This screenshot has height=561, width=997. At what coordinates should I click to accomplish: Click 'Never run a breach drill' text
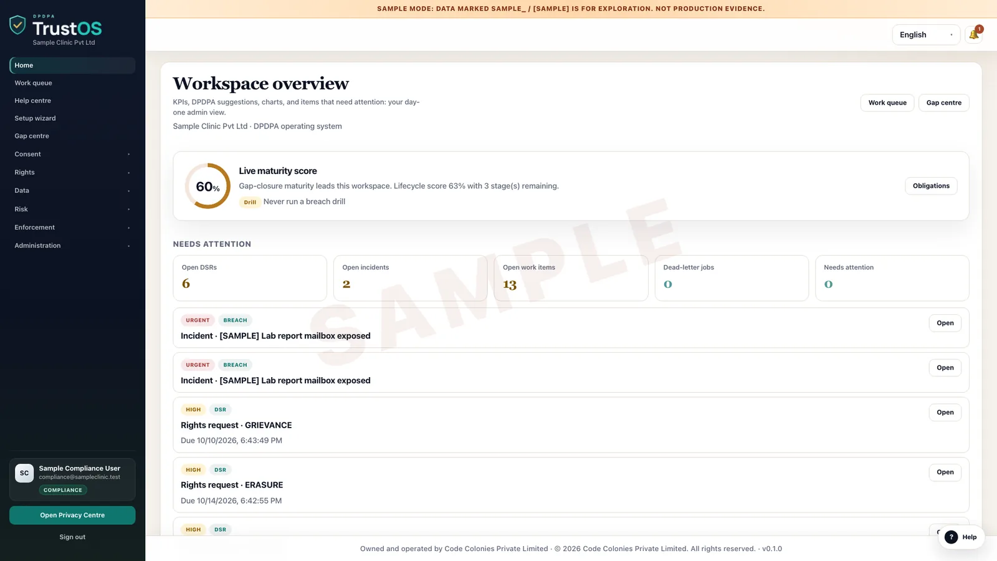[x=304, y=201]
